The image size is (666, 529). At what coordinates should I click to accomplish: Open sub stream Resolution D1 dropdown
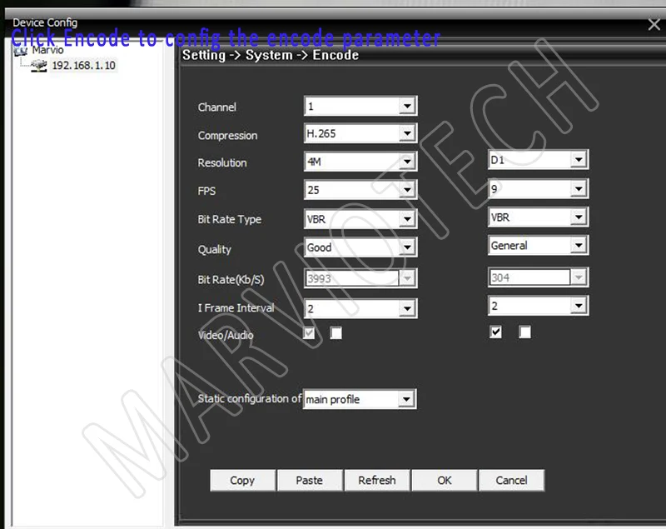(x=538, y=160)
